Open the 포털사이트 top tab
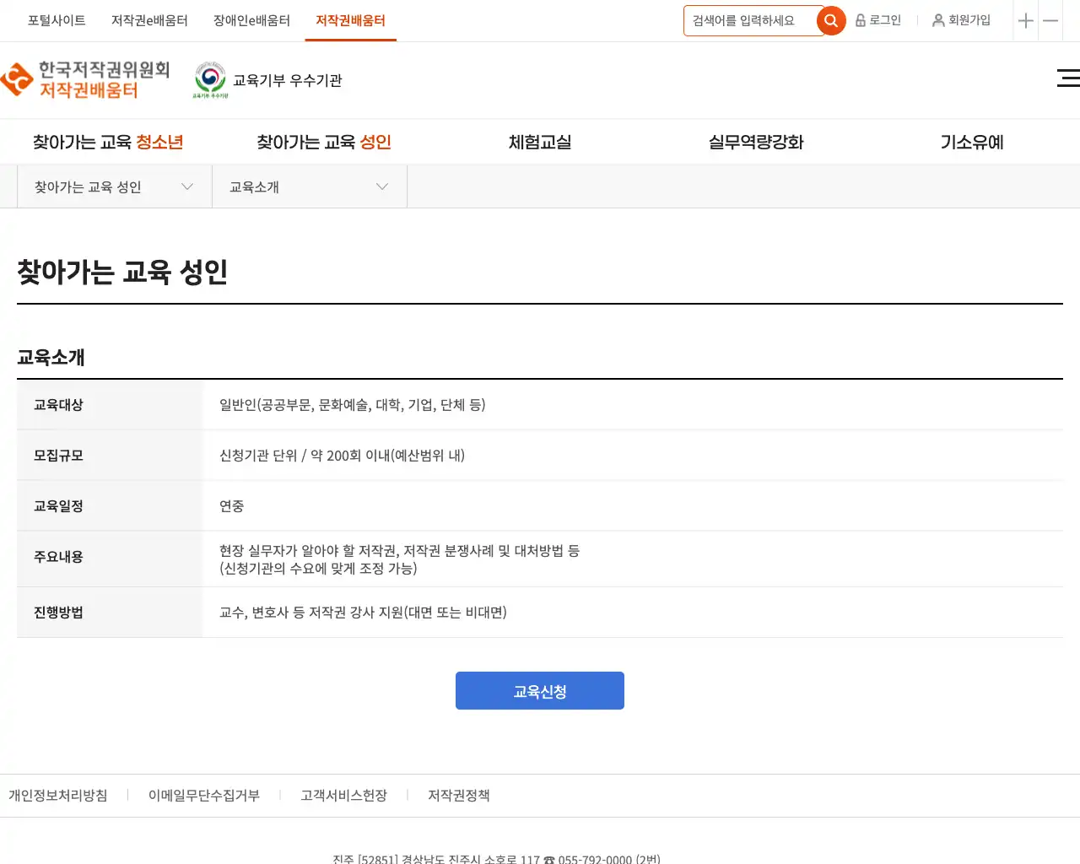 point(57,20)
